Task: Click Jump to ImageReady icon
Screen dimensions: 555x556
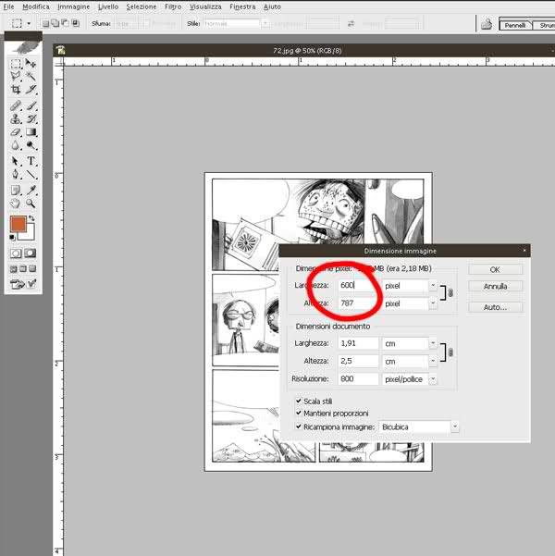Action: [17, 284]
